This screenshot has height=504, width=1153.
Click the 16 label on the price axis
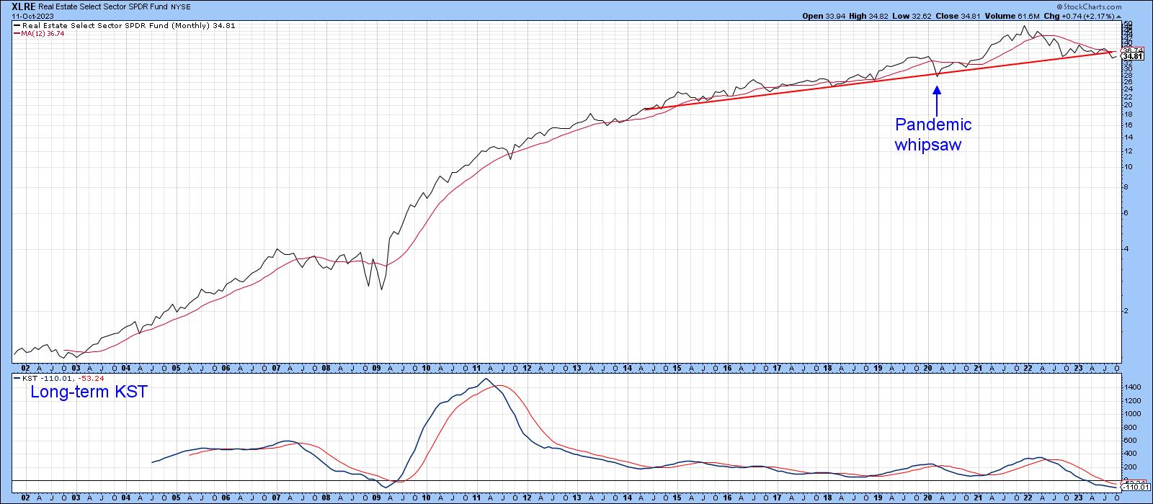(1128, 125)
